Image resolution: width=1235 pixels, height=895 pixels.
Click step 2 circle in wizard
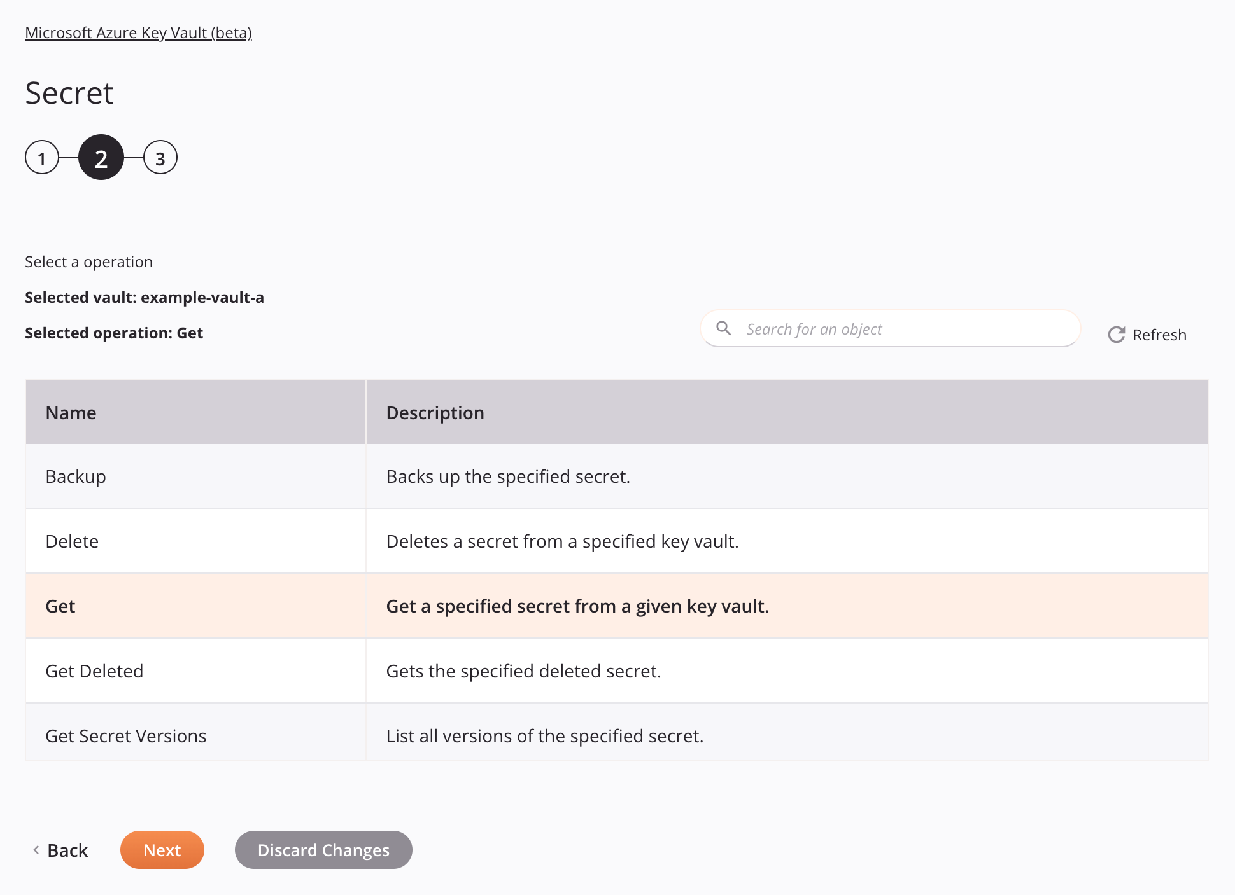click(x=101, y=157)
